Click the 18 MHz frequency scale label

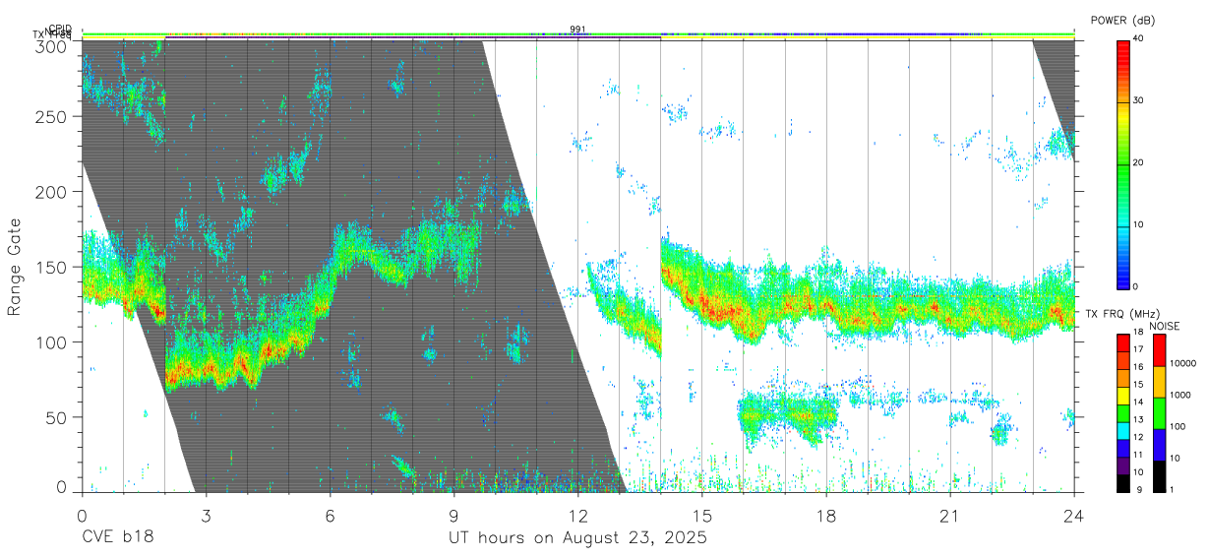[x=1136, y=333]
